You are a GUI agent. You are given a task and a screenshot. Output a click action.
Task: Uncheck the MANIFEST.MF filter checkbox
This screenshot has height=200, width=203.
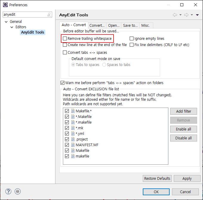(x=67, y=145)
